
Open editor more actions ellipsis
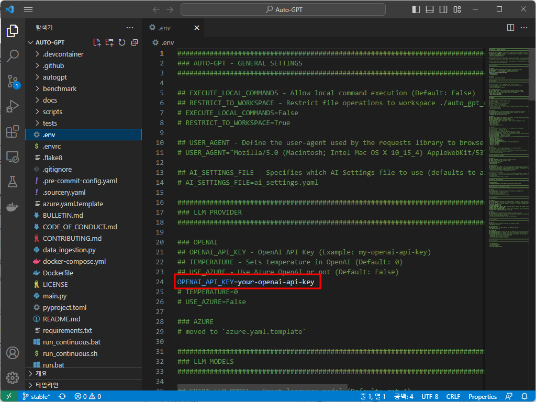pyautogui.click(x=524, y=28)
